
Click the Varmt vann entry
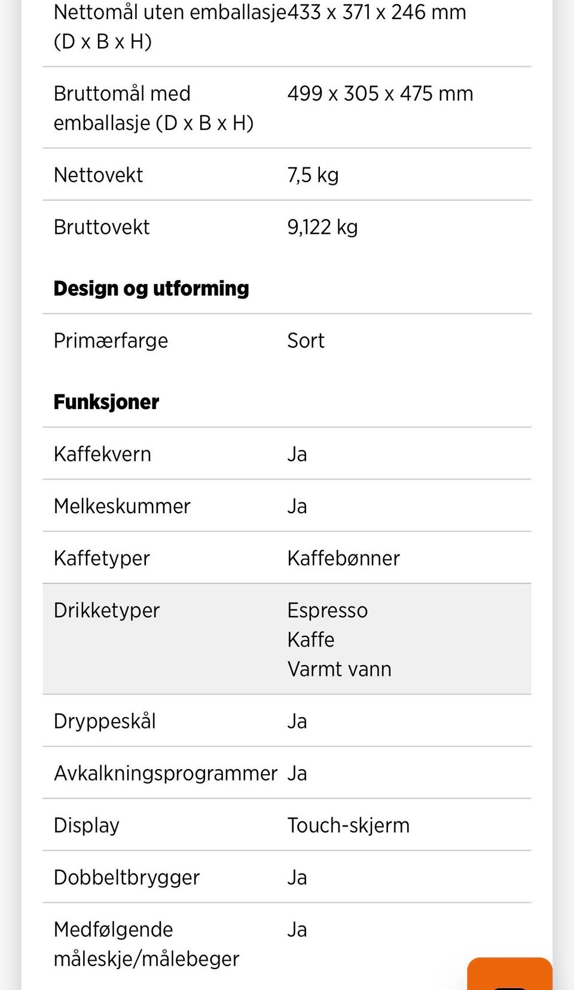coord(339,669)
